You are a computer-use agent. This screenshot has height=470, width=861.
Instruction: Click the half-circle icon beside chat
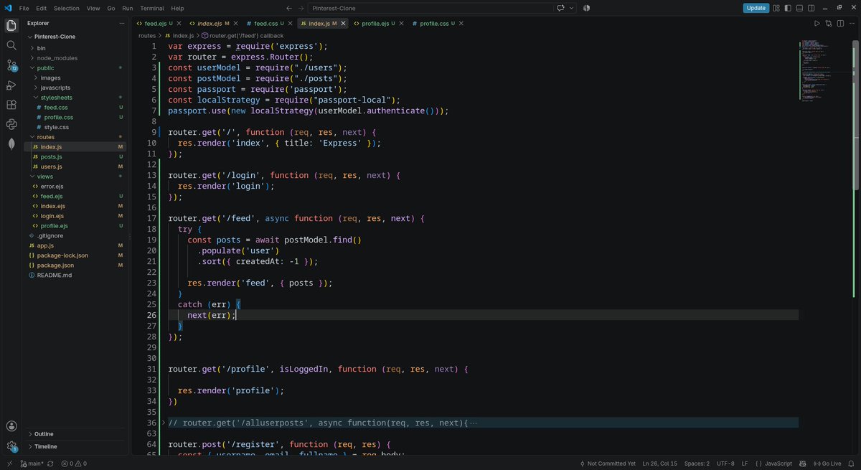click(585, 8)
